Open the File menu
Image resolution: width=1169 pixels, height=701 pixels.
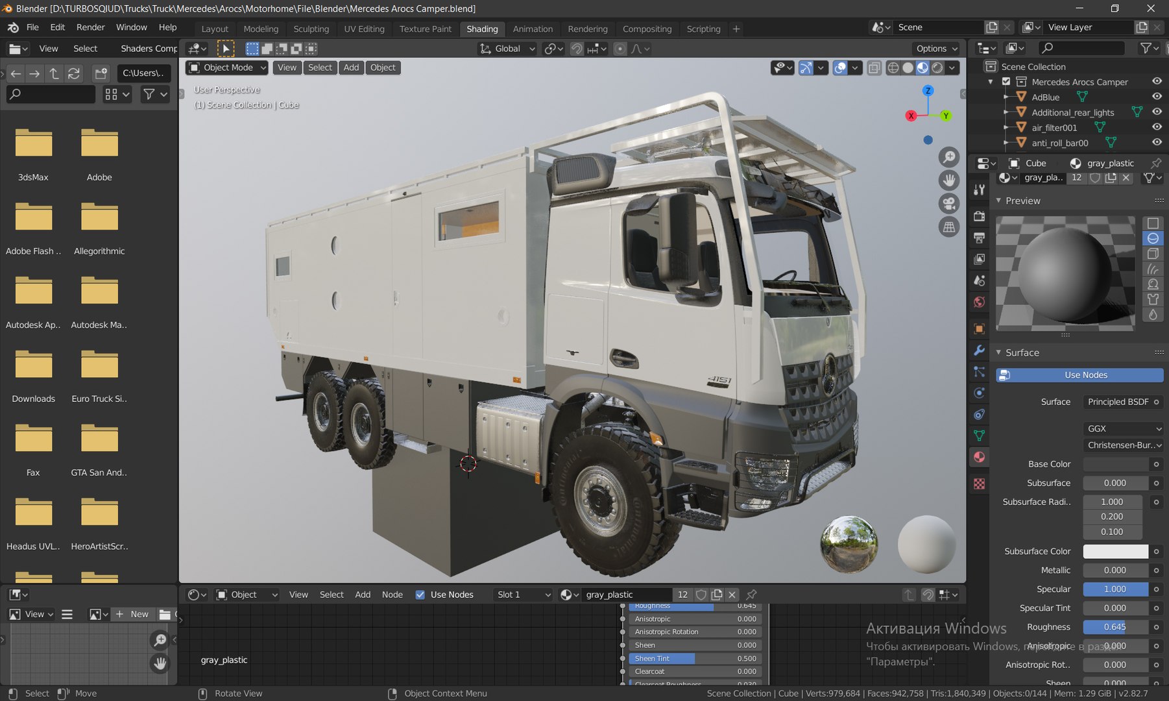pos(32,27)
